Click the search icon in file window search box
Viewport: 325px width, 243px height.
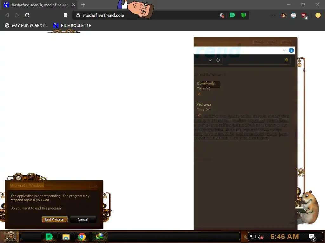point(287,60)
